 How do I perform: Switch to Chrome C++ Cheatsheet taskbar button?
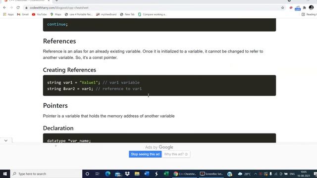point(185,174)
